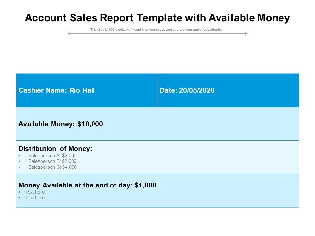Click the slide title about Account Sales Report
Viewport: 315px width, 236px height.
pos(157,18)
